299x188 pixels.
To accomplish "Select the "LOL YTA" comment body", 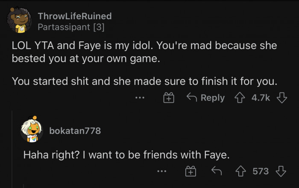I will click(144, 51).
